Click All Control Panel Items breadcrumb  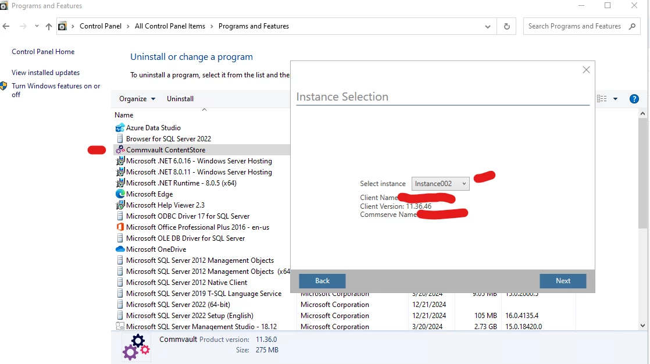coord(170,26)
